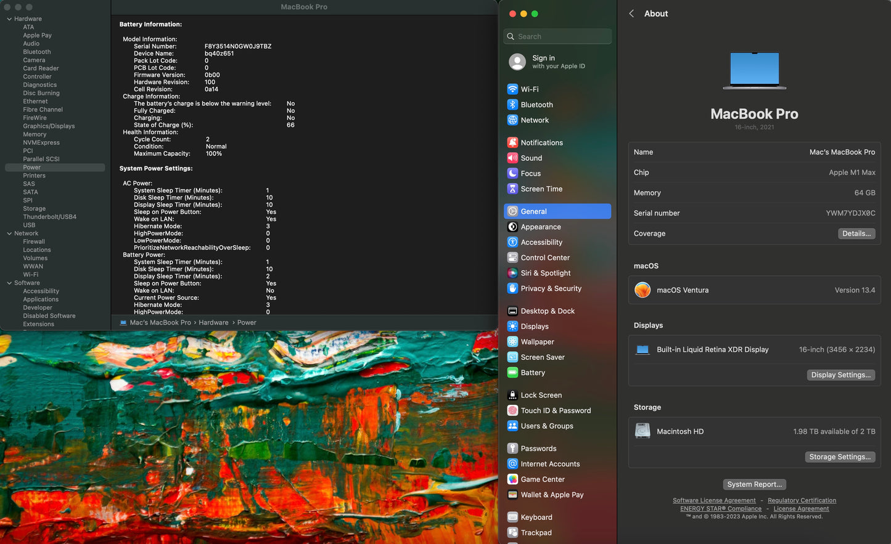Collapse the Software tree section
The width and height of the screenshot is (891, 544).
pos(9,283)
